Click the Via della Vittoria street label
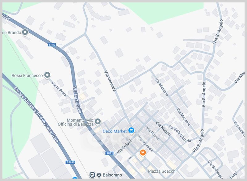The height and width of the screenshot is (181, 247). [180, 134]
